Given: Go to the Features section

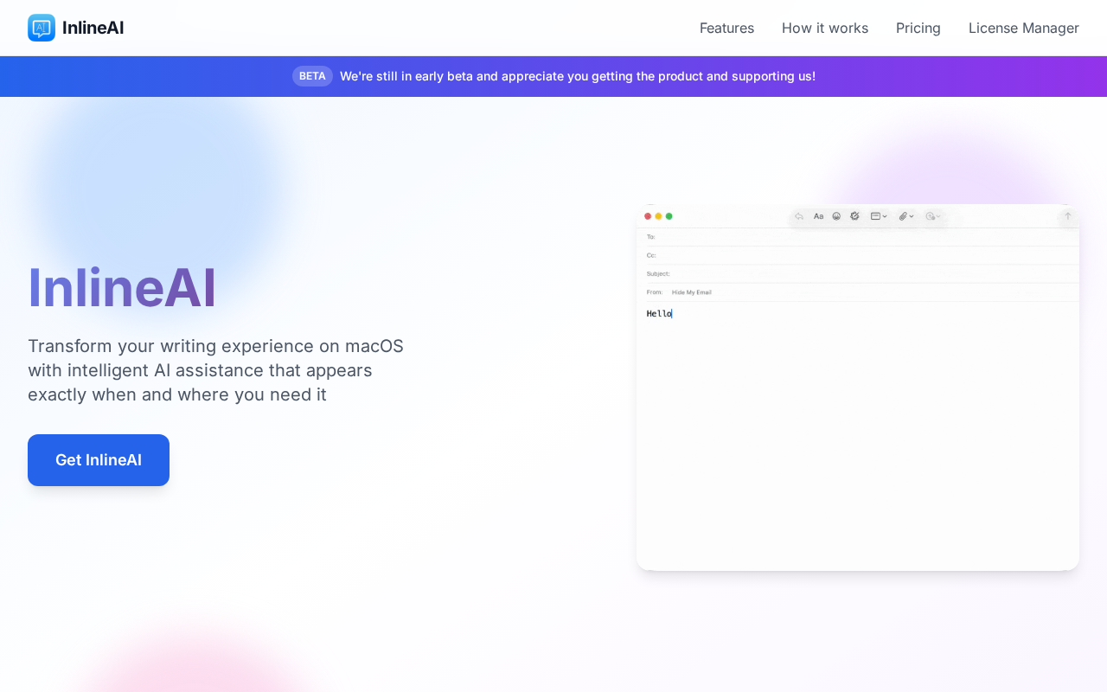Looking at the screenshot, I should (x=726, y=28).
